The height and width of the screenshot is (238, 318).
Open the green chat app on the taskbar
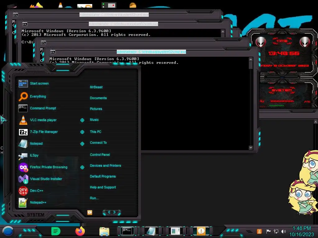(56, 231)
